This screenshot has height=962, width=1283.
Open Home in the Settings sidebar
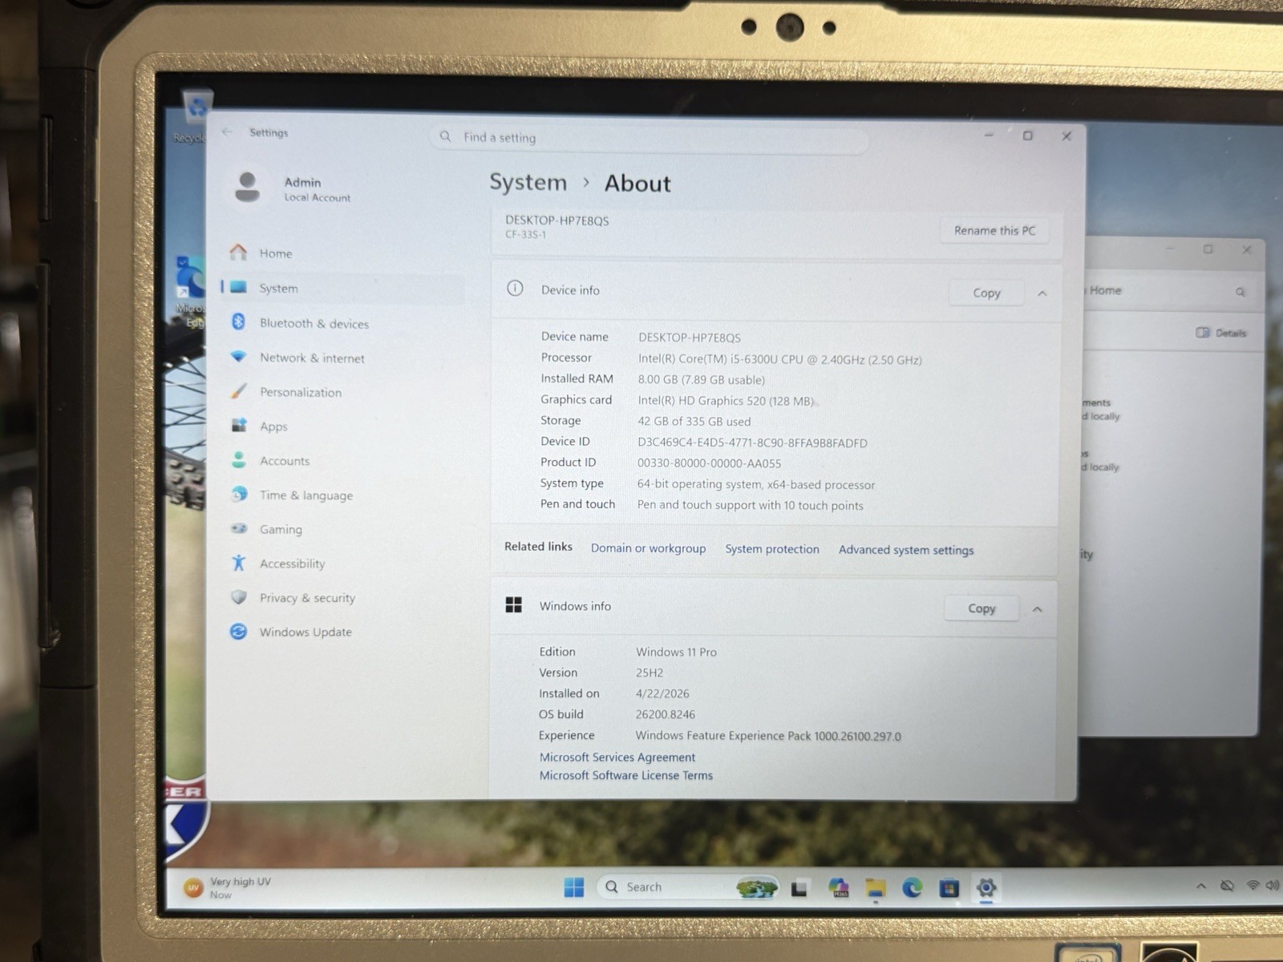point(275,253)
